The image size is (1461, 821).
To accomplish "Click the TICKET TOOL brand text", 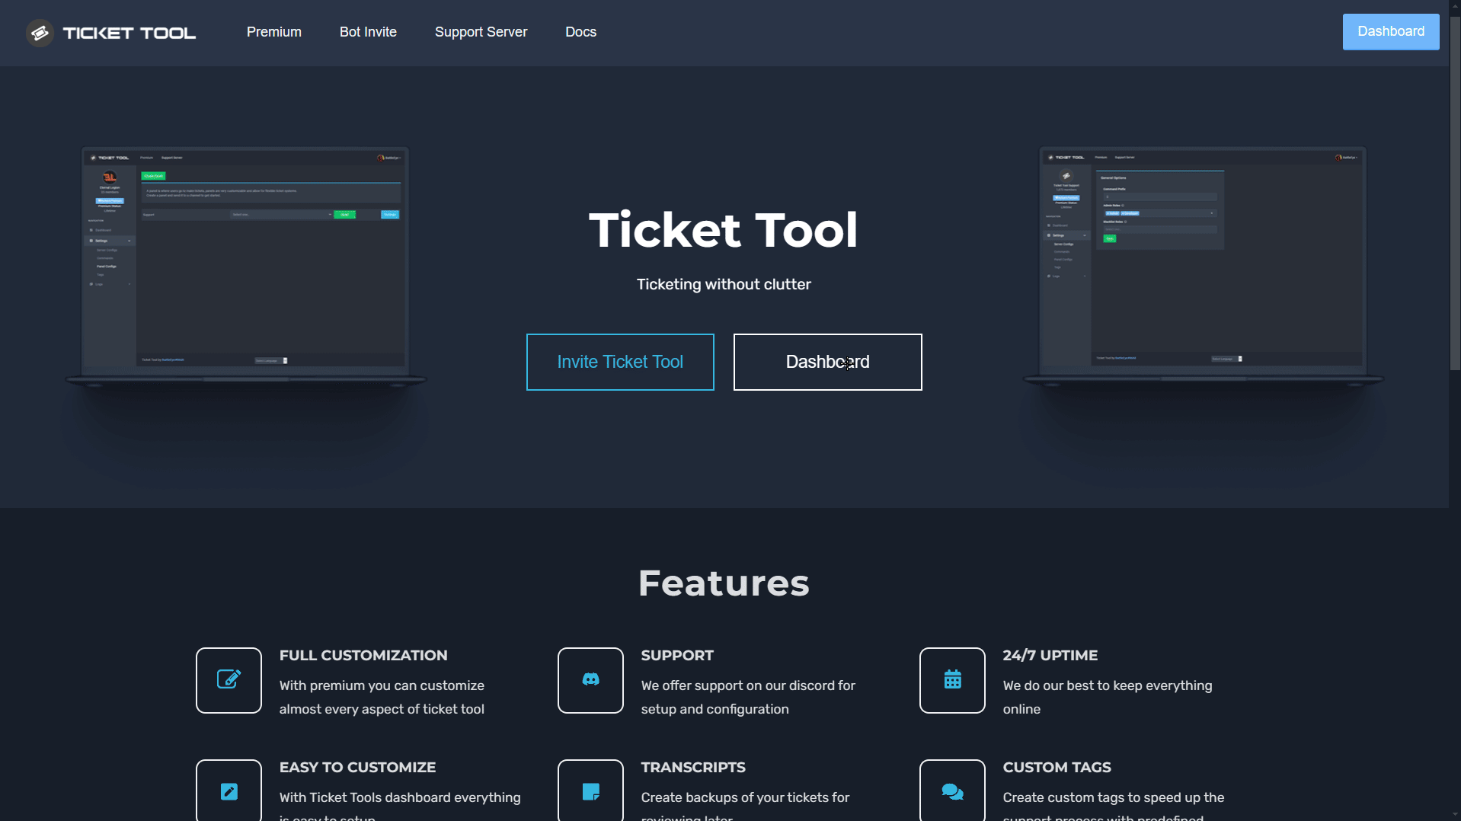I will (x=129, y=33).
